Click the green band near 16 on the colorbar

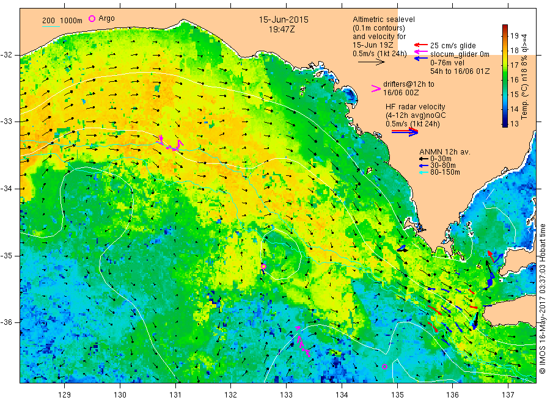click(505, 79)
